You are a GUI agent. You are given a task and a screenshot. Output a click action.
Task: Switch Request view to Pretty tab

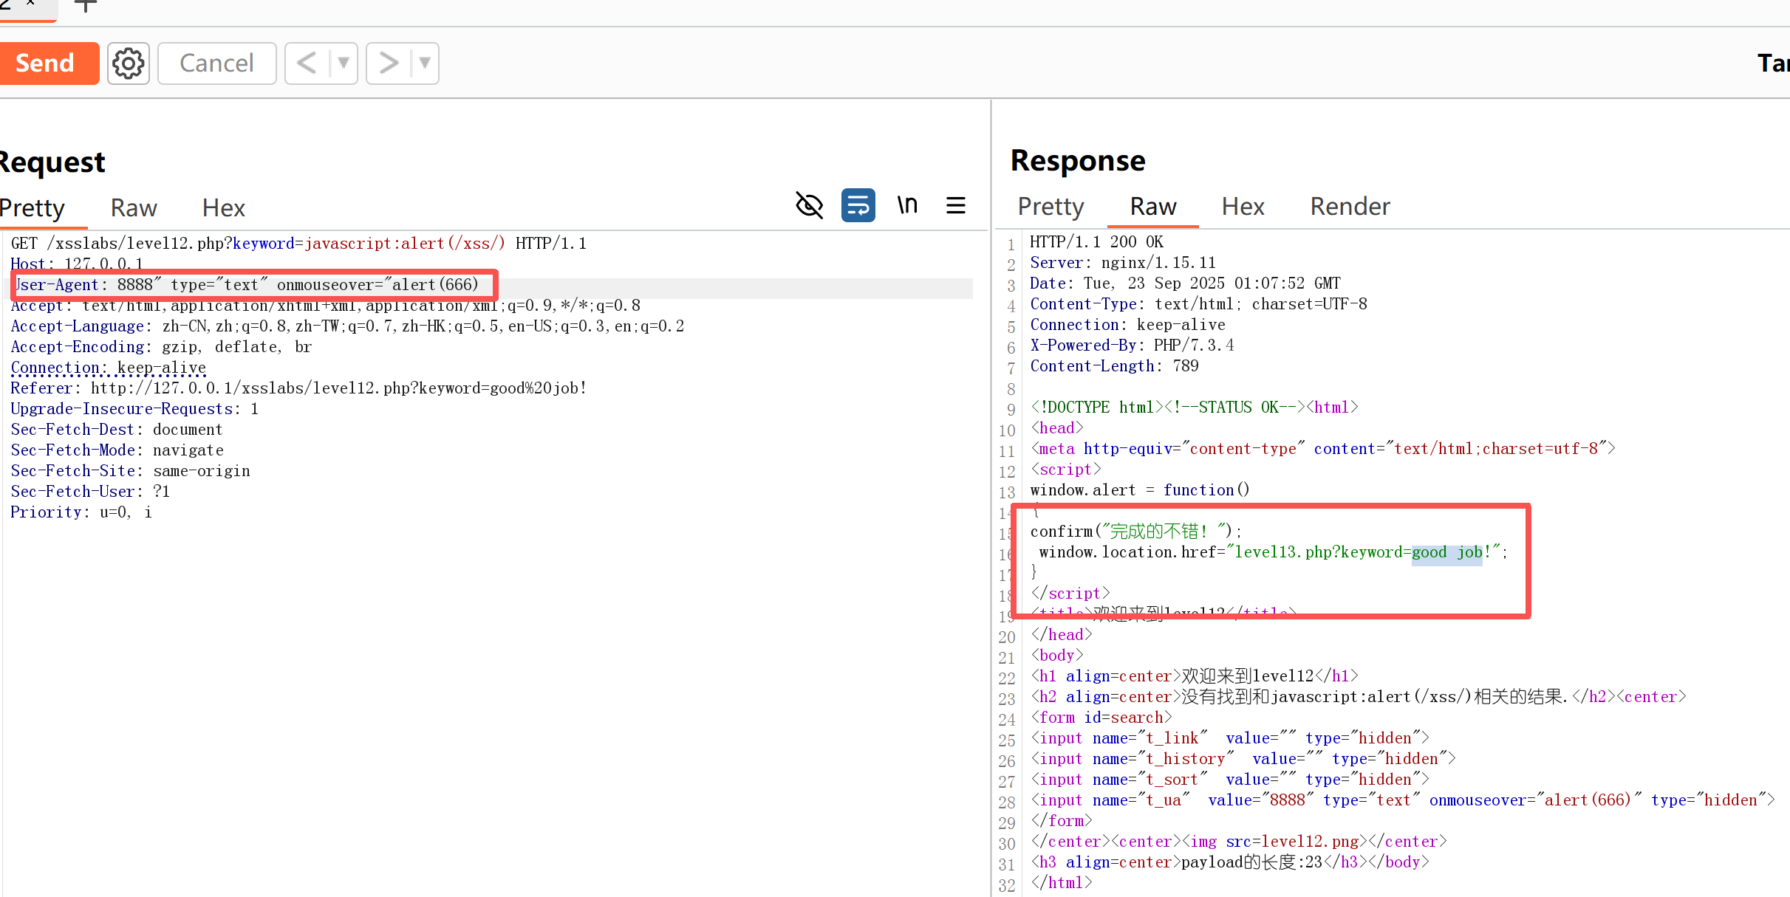click(x=33, y=208)
